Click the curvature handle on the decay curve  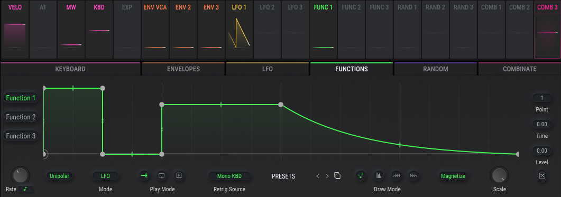pyautogui.click(x=400, y=144)
